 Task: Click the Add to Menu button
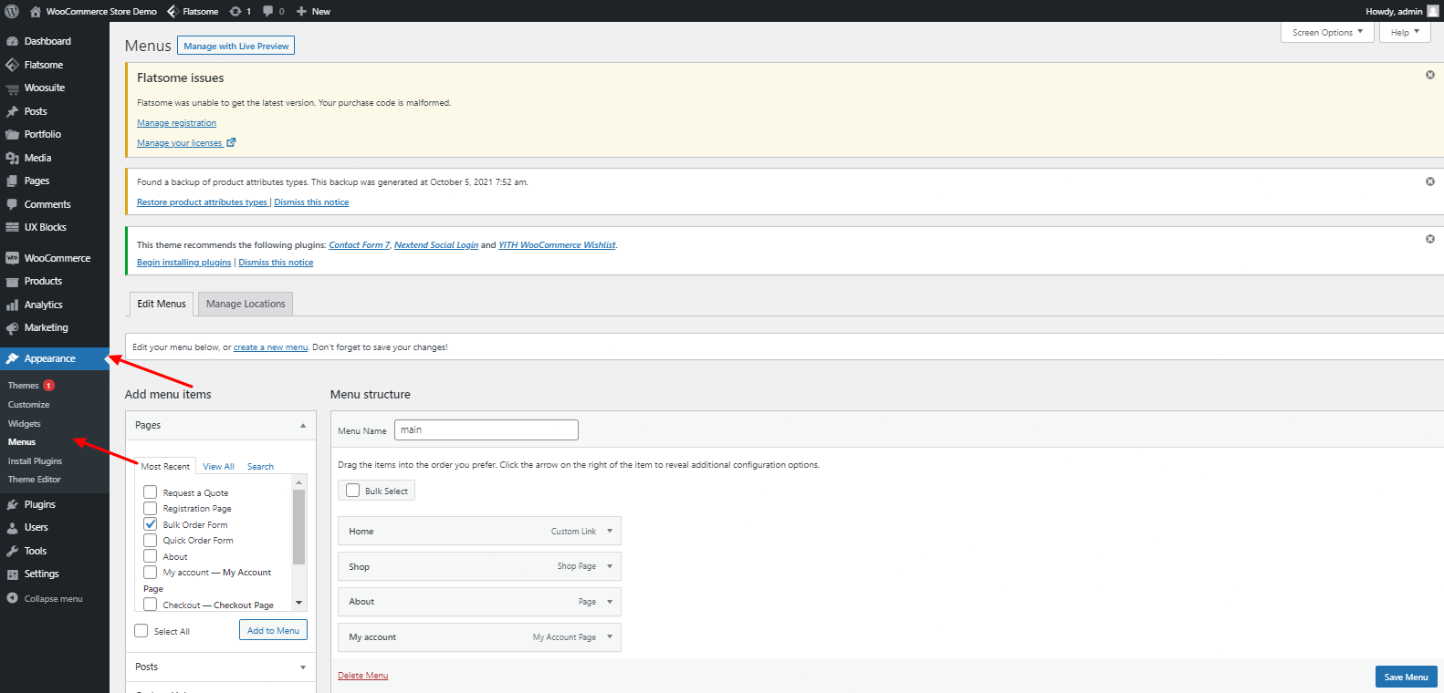point(273,630)
